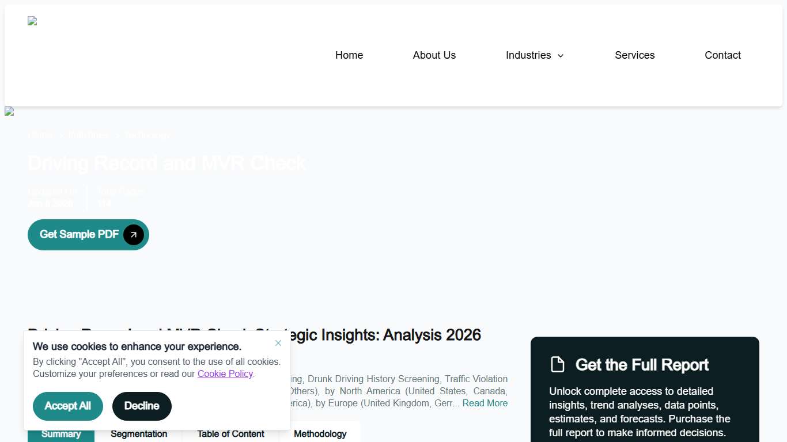This screenshot has width=787, height=442.
Task: Click the document icon beside Get the Full Report
Action: (x=557, y=364)
